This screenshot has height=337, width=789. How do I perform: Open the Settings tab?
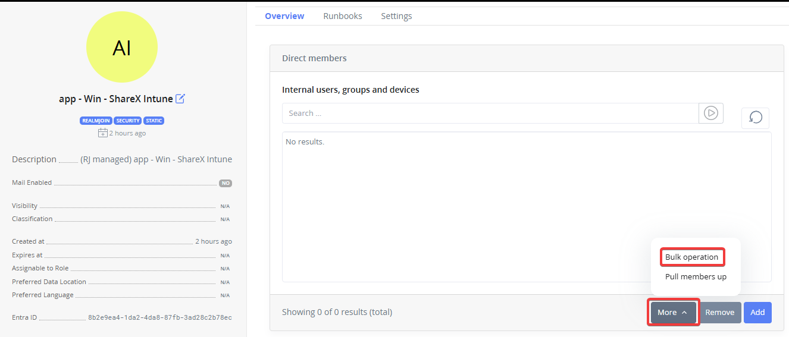coord(396,16)
